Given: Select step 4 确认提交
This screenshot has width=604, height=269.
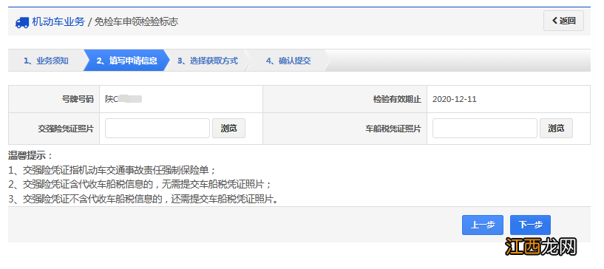Looking at the screenshot, I should coord(288,61).
